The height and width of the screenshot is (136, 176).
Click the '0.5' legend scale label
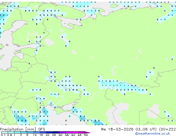(x=10, y=135)
